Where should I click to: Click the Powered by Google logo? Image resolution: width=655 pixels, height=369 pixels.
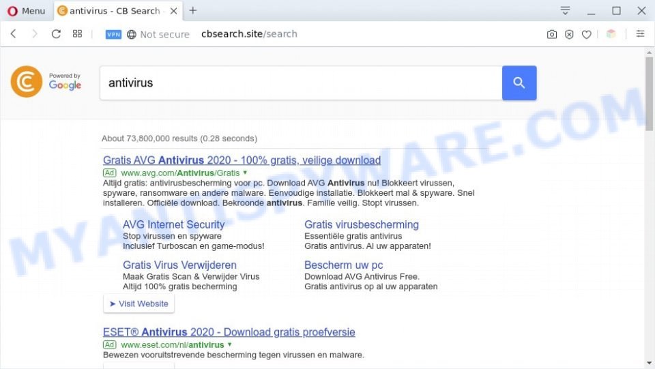tap(65, 82)
